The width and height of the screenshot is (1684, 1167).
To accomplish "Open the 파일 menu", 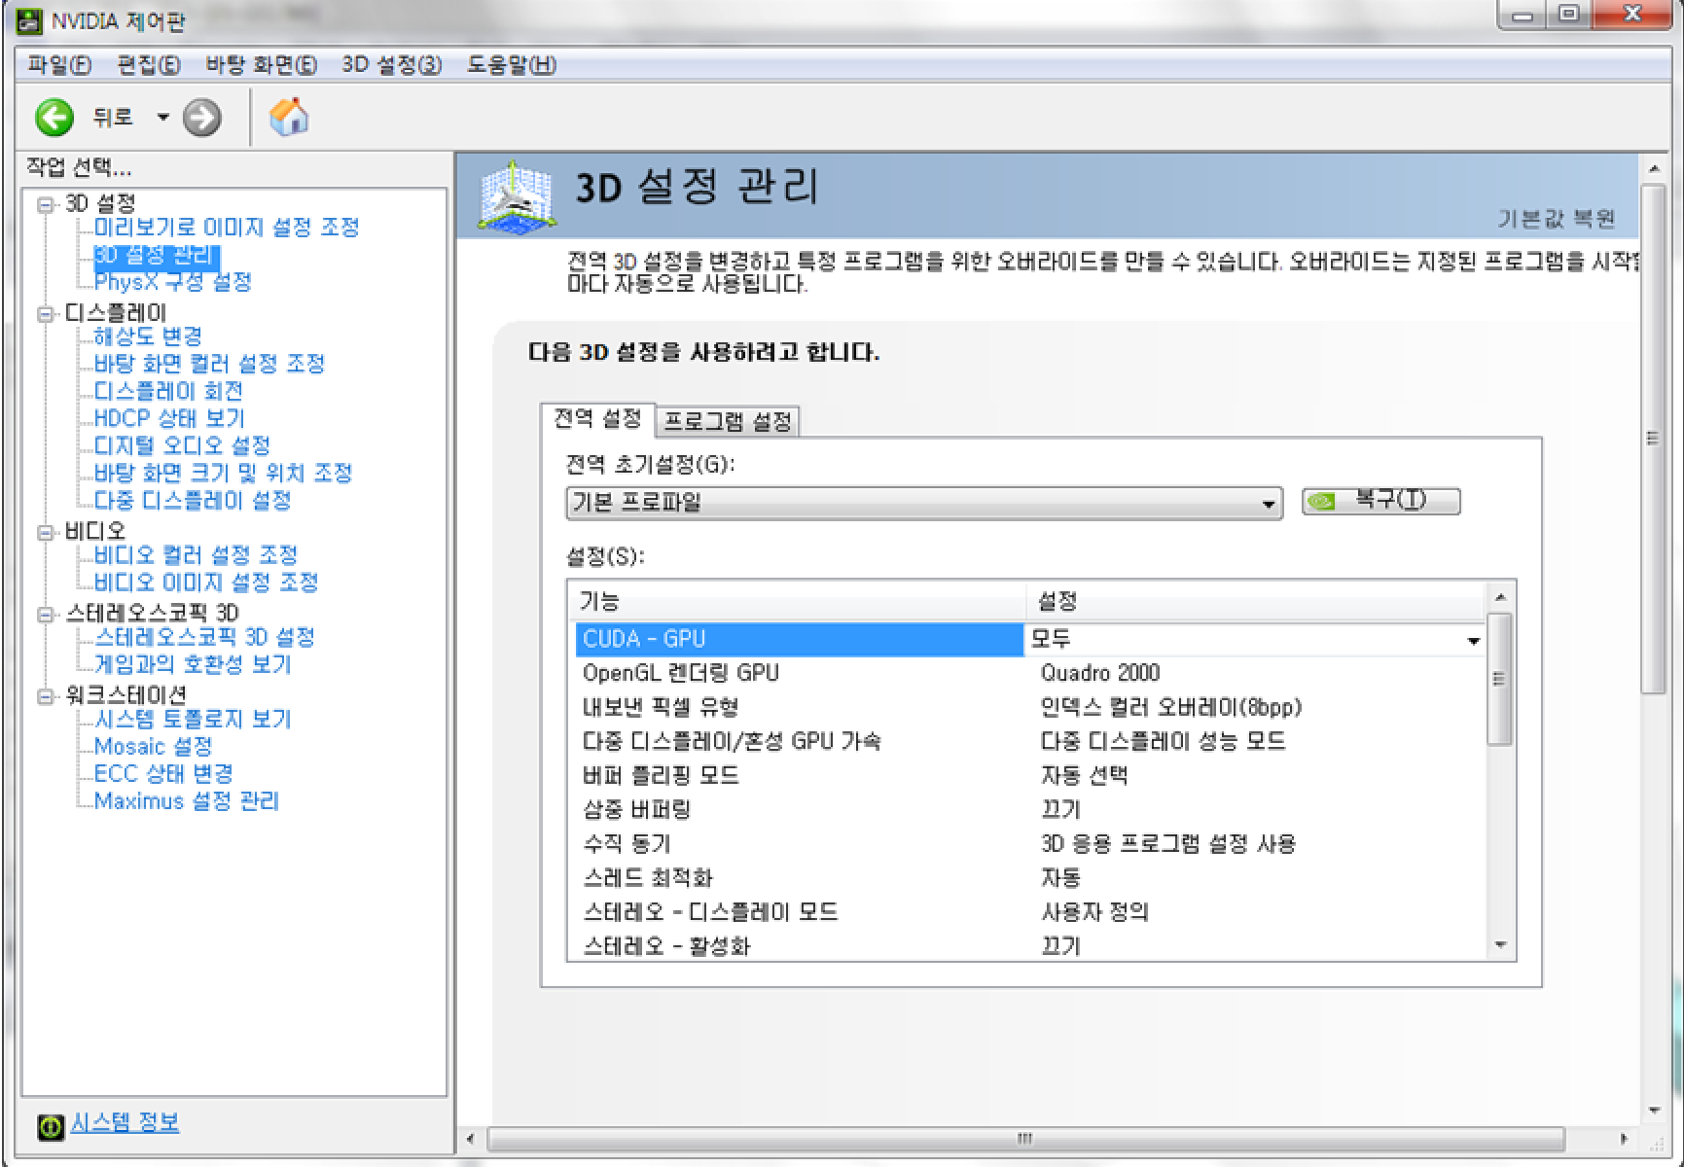I will click(x=59, y=65).
